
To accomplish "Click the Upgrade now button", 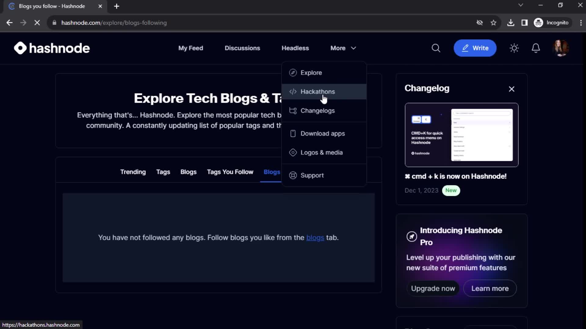I will [x=433, y=288].
